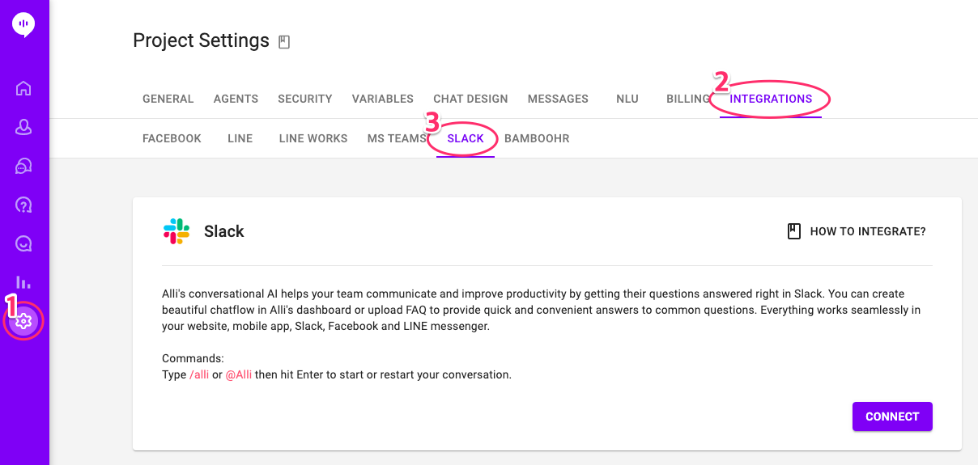Click the Commands: label
The image size is (978, 465).
(x=193, y=358)
